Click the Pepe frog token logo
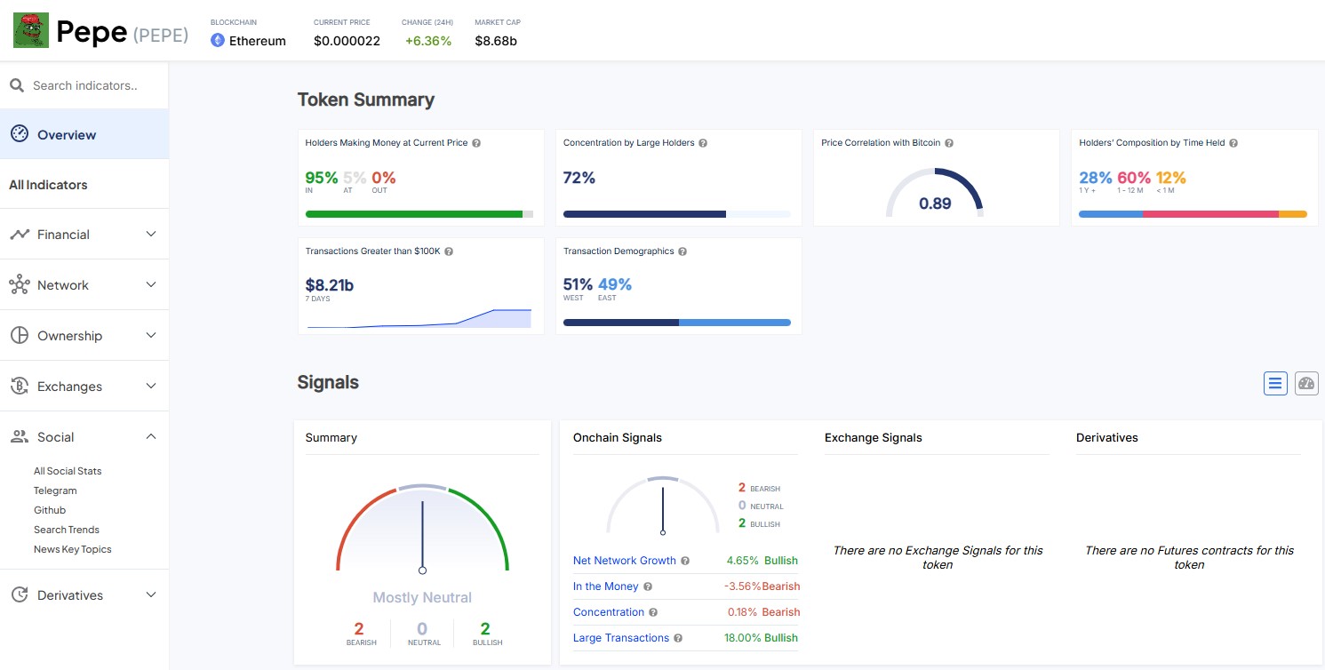The image size is (1325, 670). click(30, 30)
